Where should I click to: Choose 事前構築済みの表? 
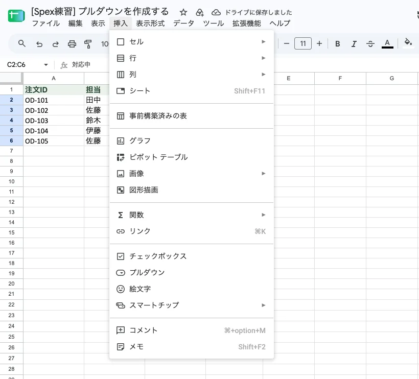(x=191, y=116)
